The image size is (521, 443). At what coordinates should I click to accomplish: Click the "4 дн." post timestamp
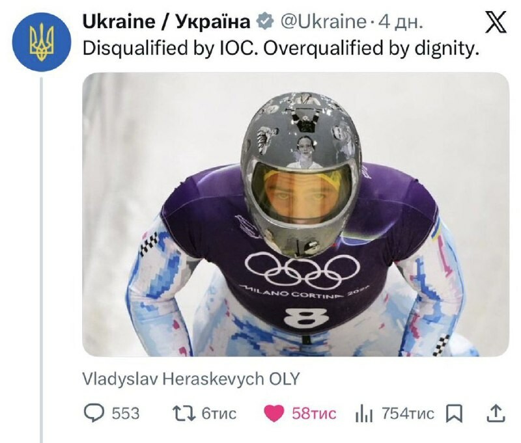coord(401,22)
